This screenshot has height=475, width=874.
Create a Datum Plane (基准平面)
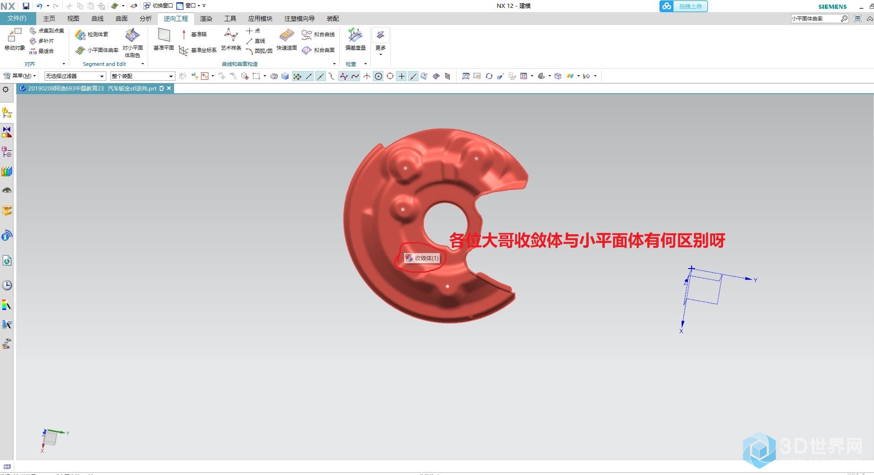pyautogui.click(x=164, y=39)
